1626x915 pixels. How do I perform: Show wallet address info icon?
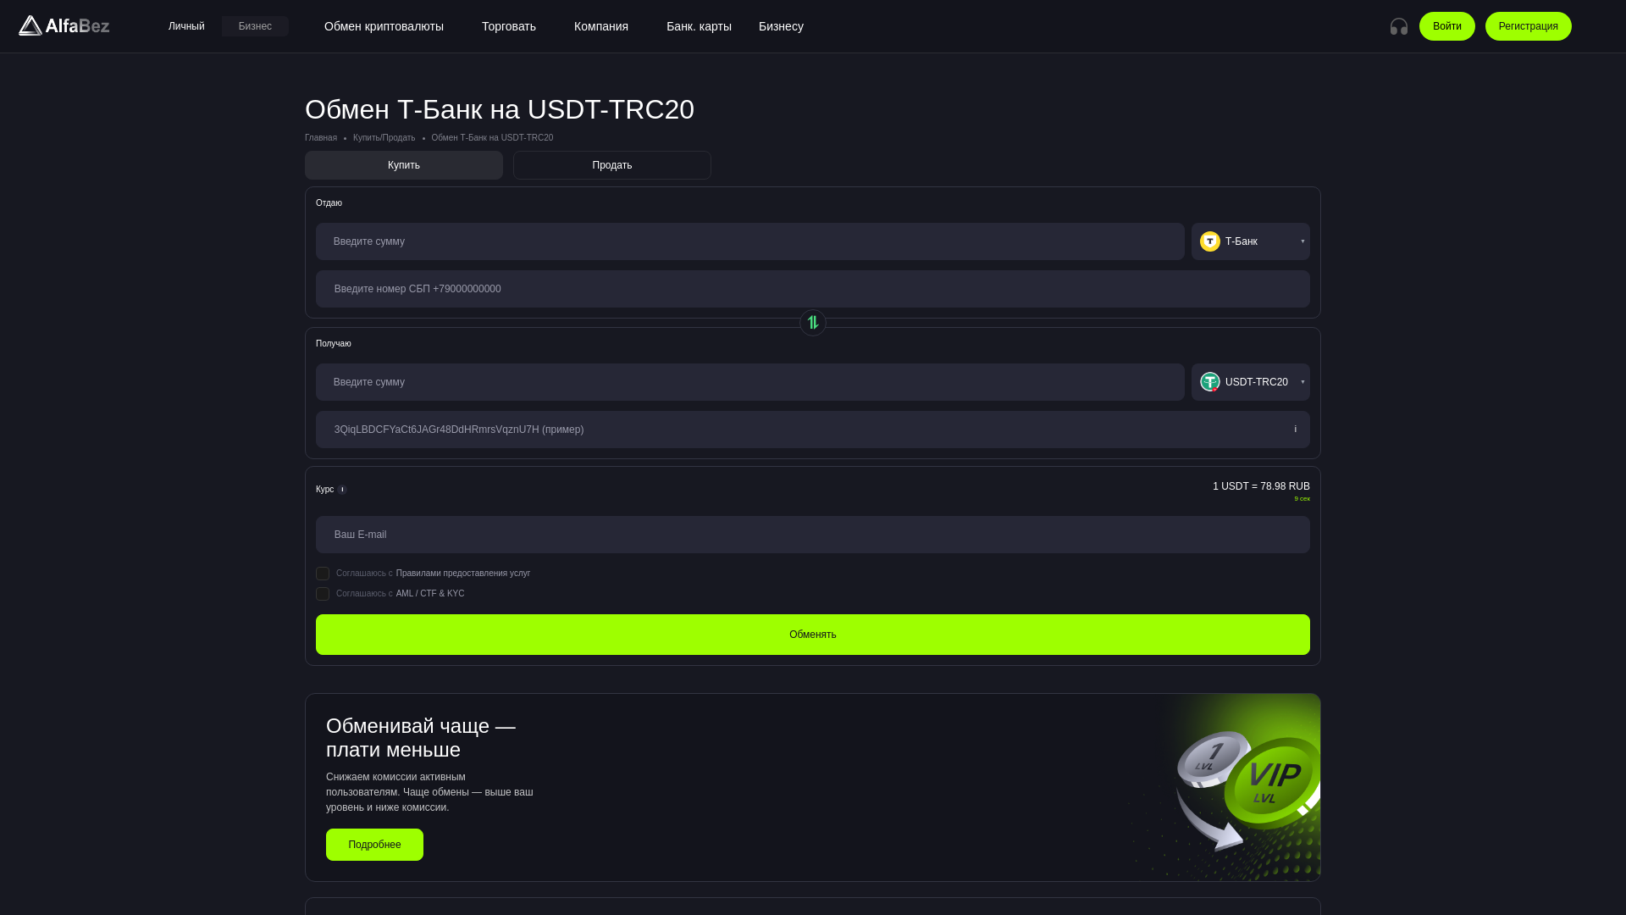[1295, 430]
